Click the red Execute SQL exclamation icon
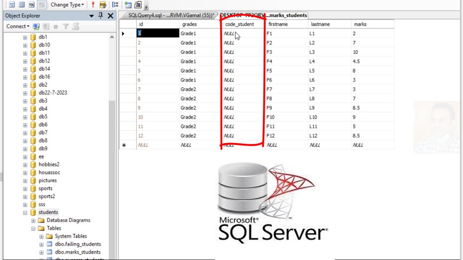Image resolution: width=463 pixels, height=260 pixels. [93, 5]
